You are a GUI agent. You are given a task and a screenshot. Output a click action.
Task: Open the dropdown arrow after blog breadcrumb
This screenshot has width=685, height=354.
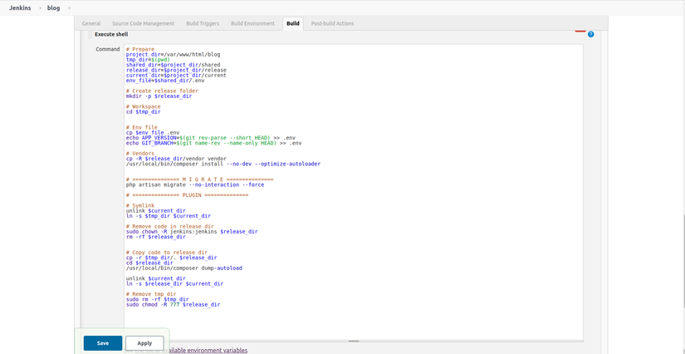pyautogui.click(x=69, y=7)
